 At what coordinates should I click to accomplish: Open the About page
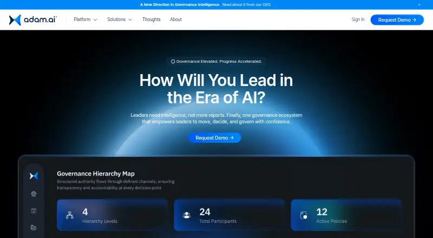coord(175,19)
